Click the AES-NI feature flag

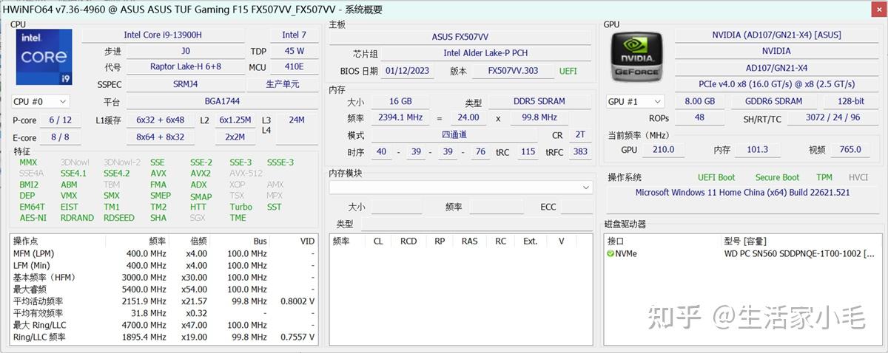coord(33,218)
